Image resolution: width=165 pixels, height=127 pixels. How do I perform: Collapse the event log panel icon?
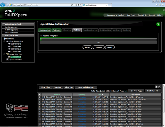(x=156, y=87)
